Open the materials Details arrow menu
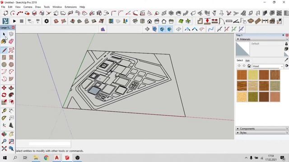289x162 pixels. point(287,66)
